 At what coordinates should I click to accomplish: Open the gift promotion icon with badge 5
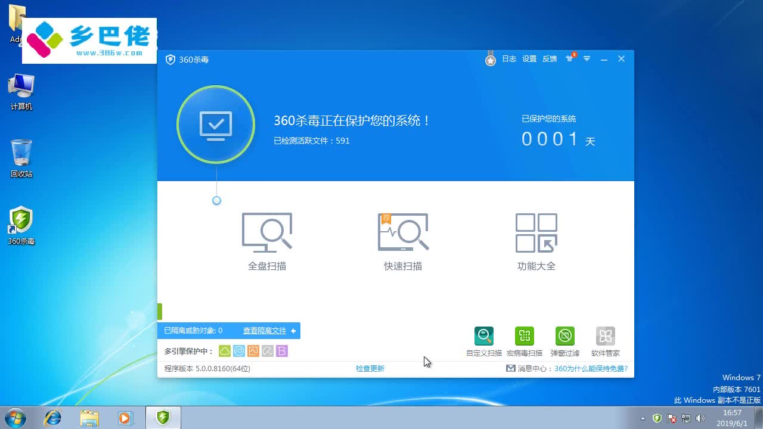[x=570, y=59]
